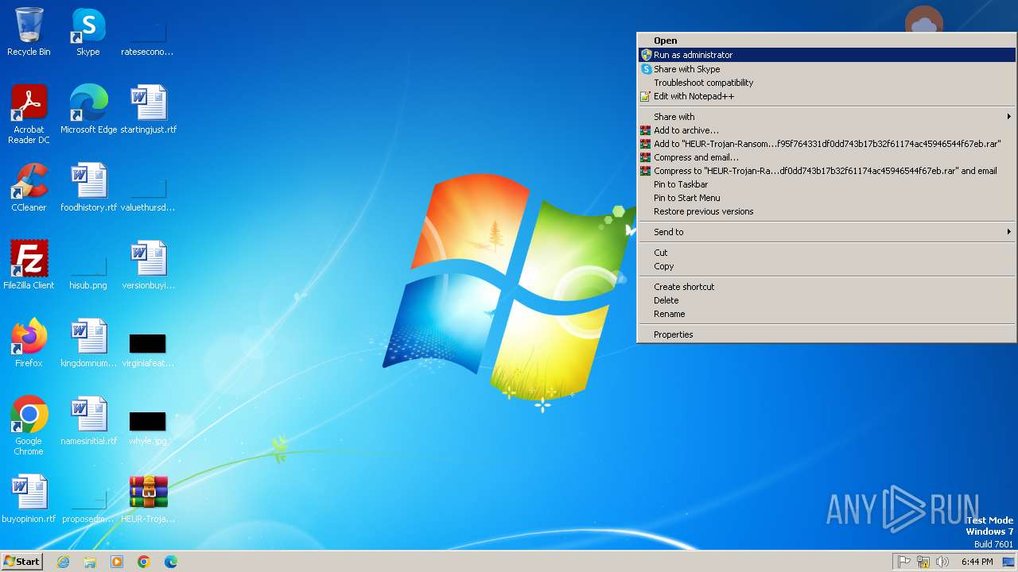Select the whyle.jpg image file
This screenshot has width=1018, height=572.
148,427
